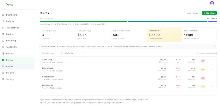Click Bright Studio's score badge 47
The width and height of the screenshot is (220, 105).
(x=203, y=69)
